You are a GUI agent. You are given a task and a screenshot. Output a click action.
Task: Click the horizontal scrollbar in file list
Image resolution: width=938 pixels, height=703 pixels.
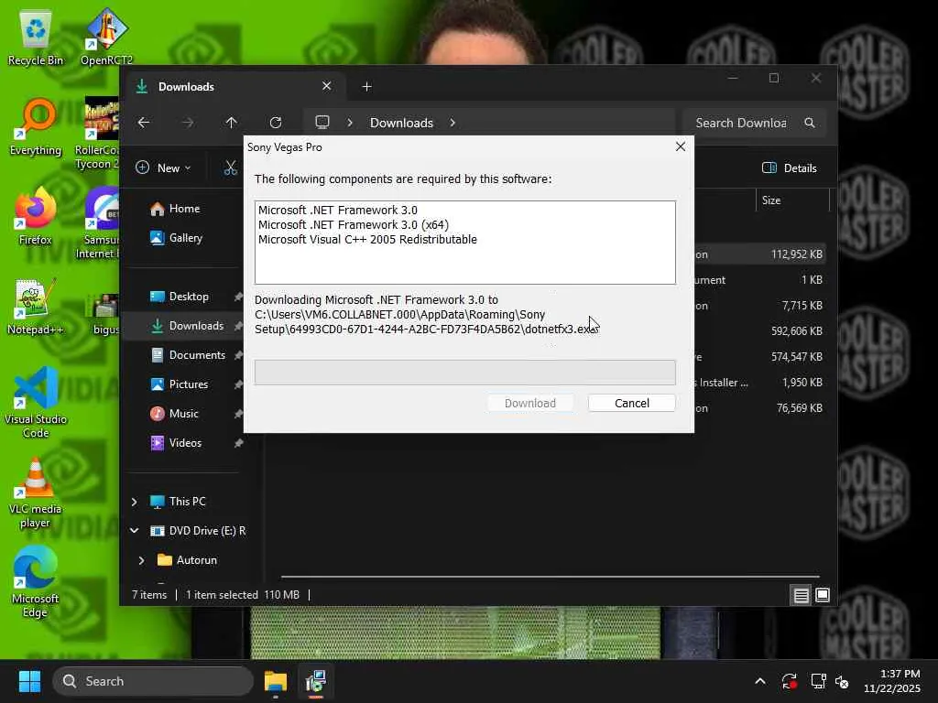coord(550,577)
